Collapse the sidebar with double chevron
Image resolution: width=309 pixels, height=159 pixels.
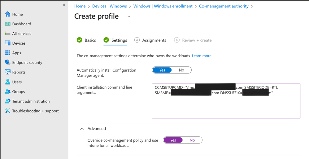click(x=64, y=5)
